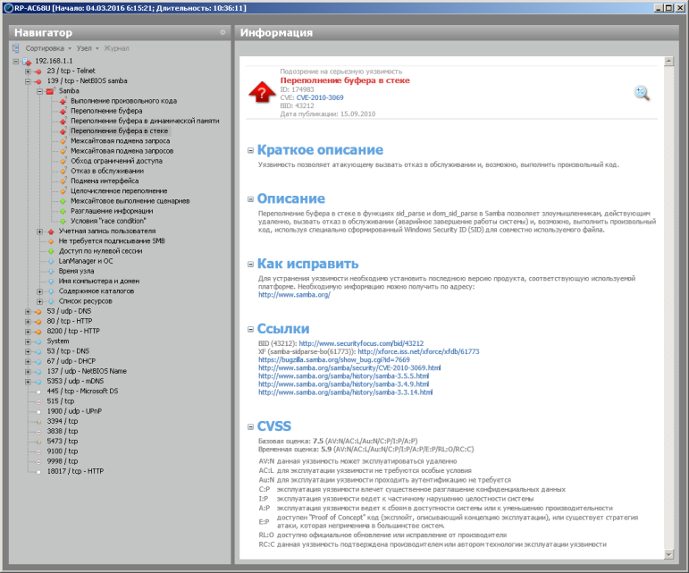The width and height of the screenshot is (689, 573).
Task: Click red icon beside Выполнение произвольного кода
Action: (63, 102)
